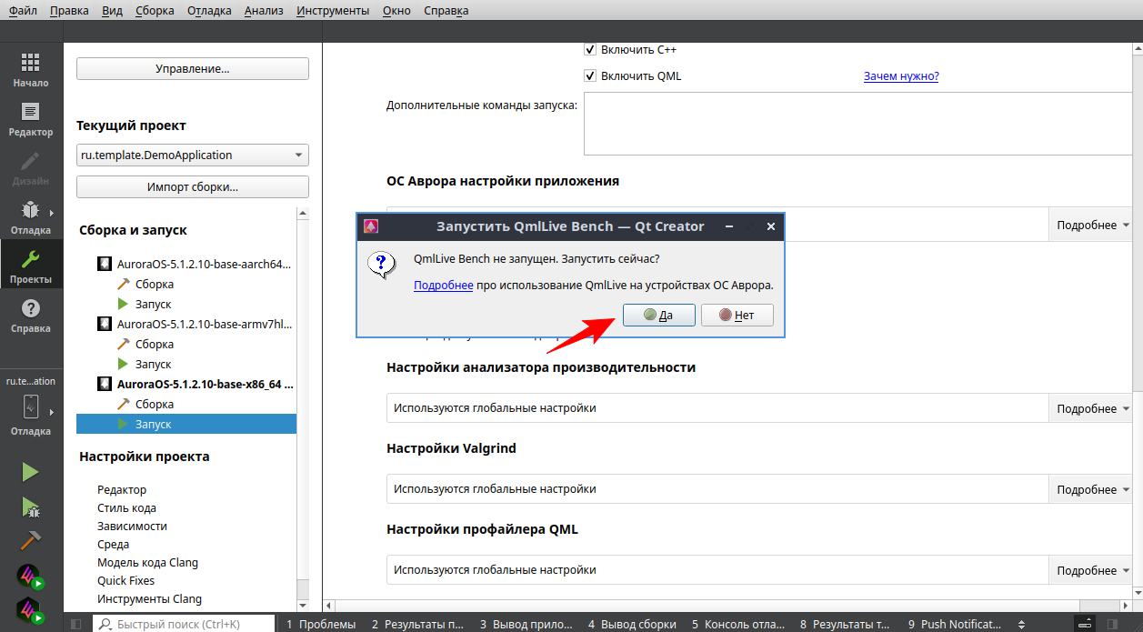Run the project with the green play icon

[x=30, y=471]
